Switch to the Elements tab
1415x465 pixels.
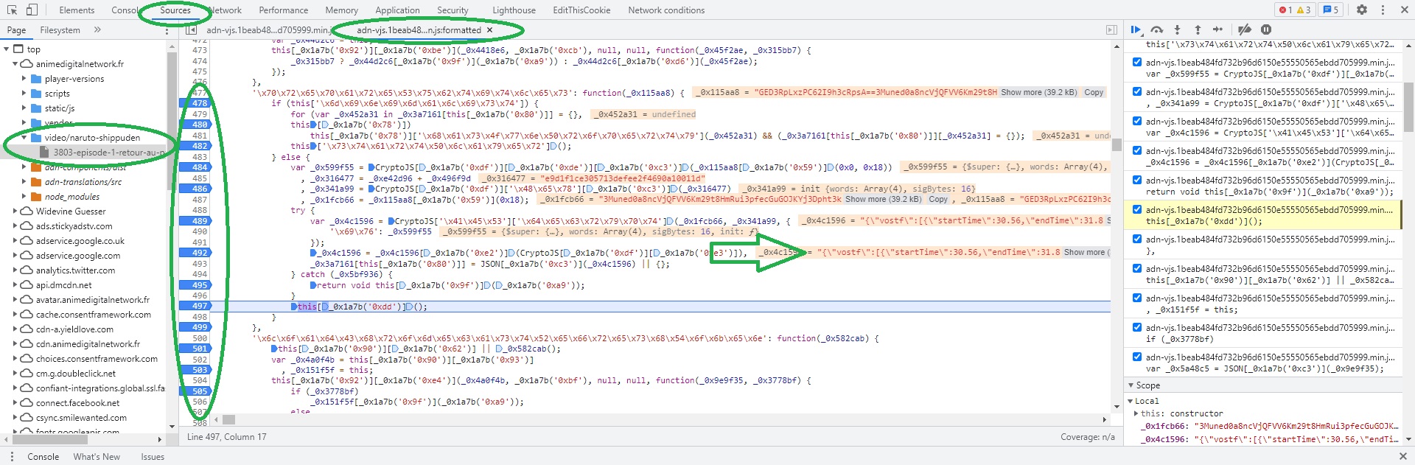coord(77,10)
